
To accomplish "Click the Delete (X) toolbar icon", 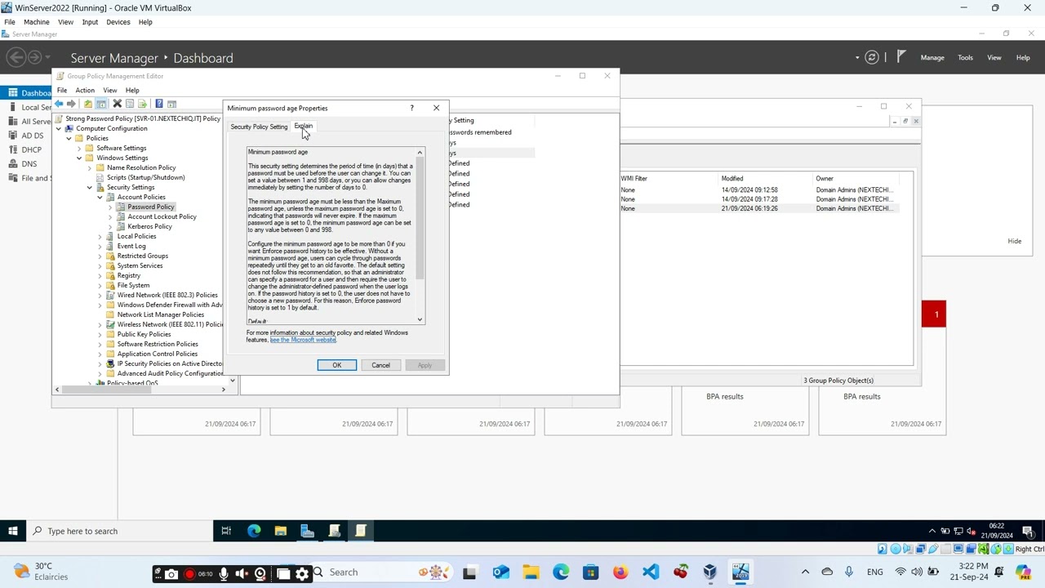I will [117, 104].
